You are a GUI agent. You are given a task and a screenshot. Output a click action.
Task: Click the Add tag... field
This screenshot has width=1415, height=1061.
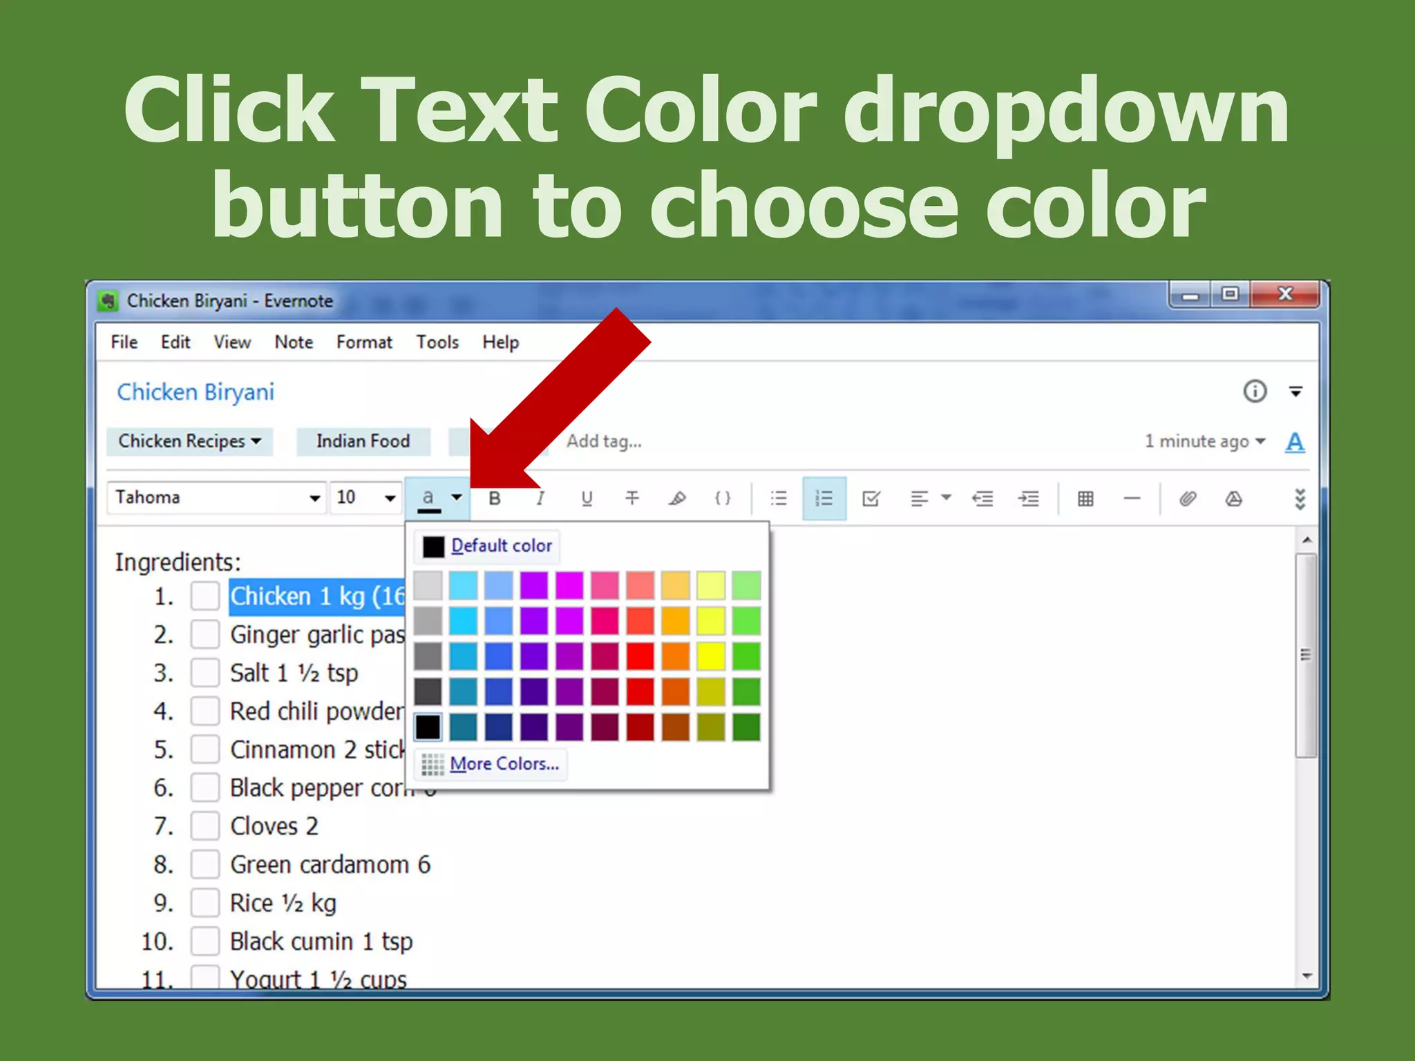click(x=605, y=441)
